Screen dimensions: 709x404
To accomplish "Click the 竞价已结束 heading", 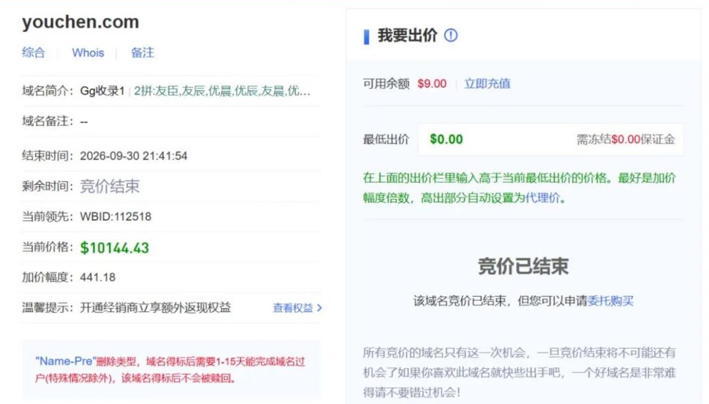I will click(523, 266).
